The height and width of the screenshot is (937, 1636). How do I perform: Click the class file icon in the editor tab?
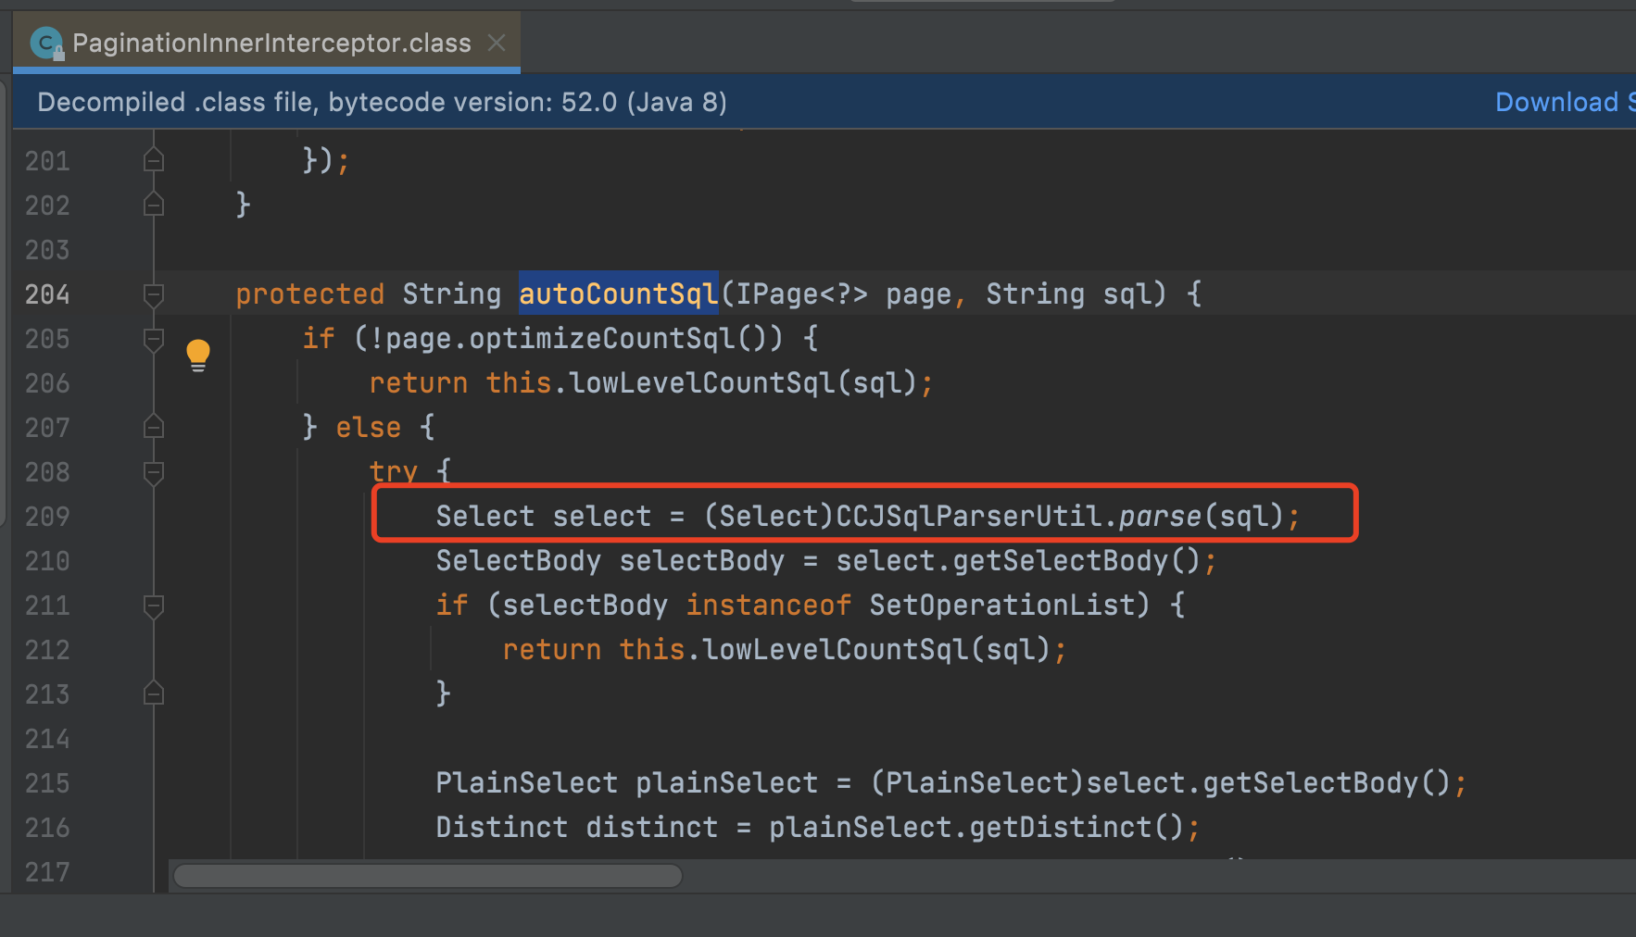click(x=44, y=43)
